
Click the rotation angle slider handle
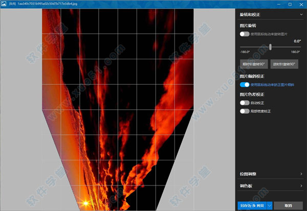click(x=270, y=47)
